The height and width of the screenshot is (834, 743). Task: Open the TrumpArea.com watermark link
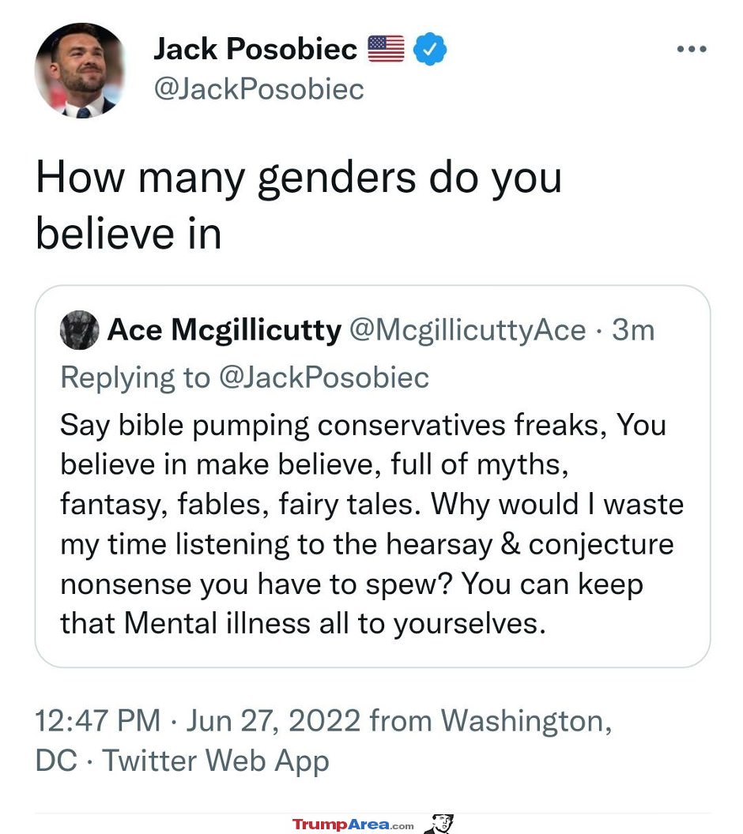[x=353, y=825]
